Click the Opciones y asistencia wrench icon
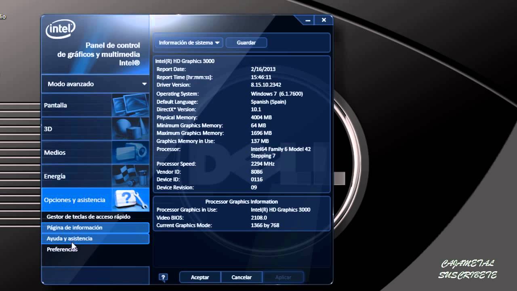 [x=130, y=200]
